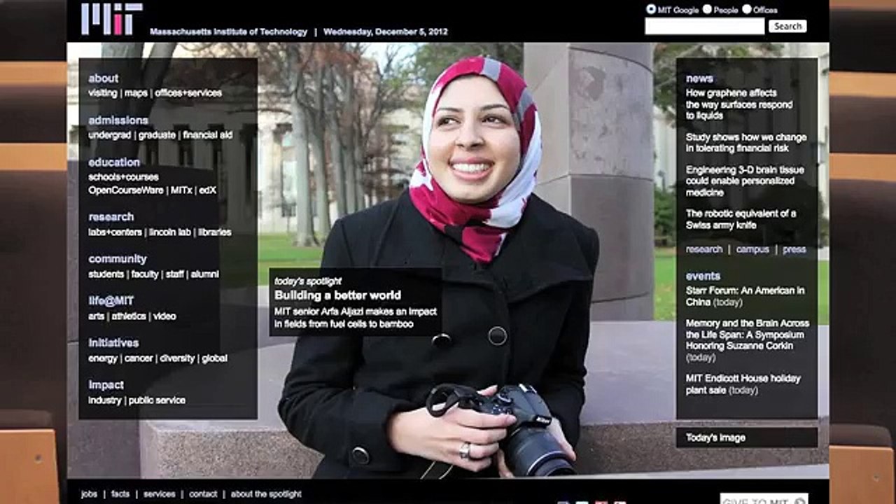Read the graphene surfaces news story
Viewport: 896px width, 504px height.
coord(739,104)
